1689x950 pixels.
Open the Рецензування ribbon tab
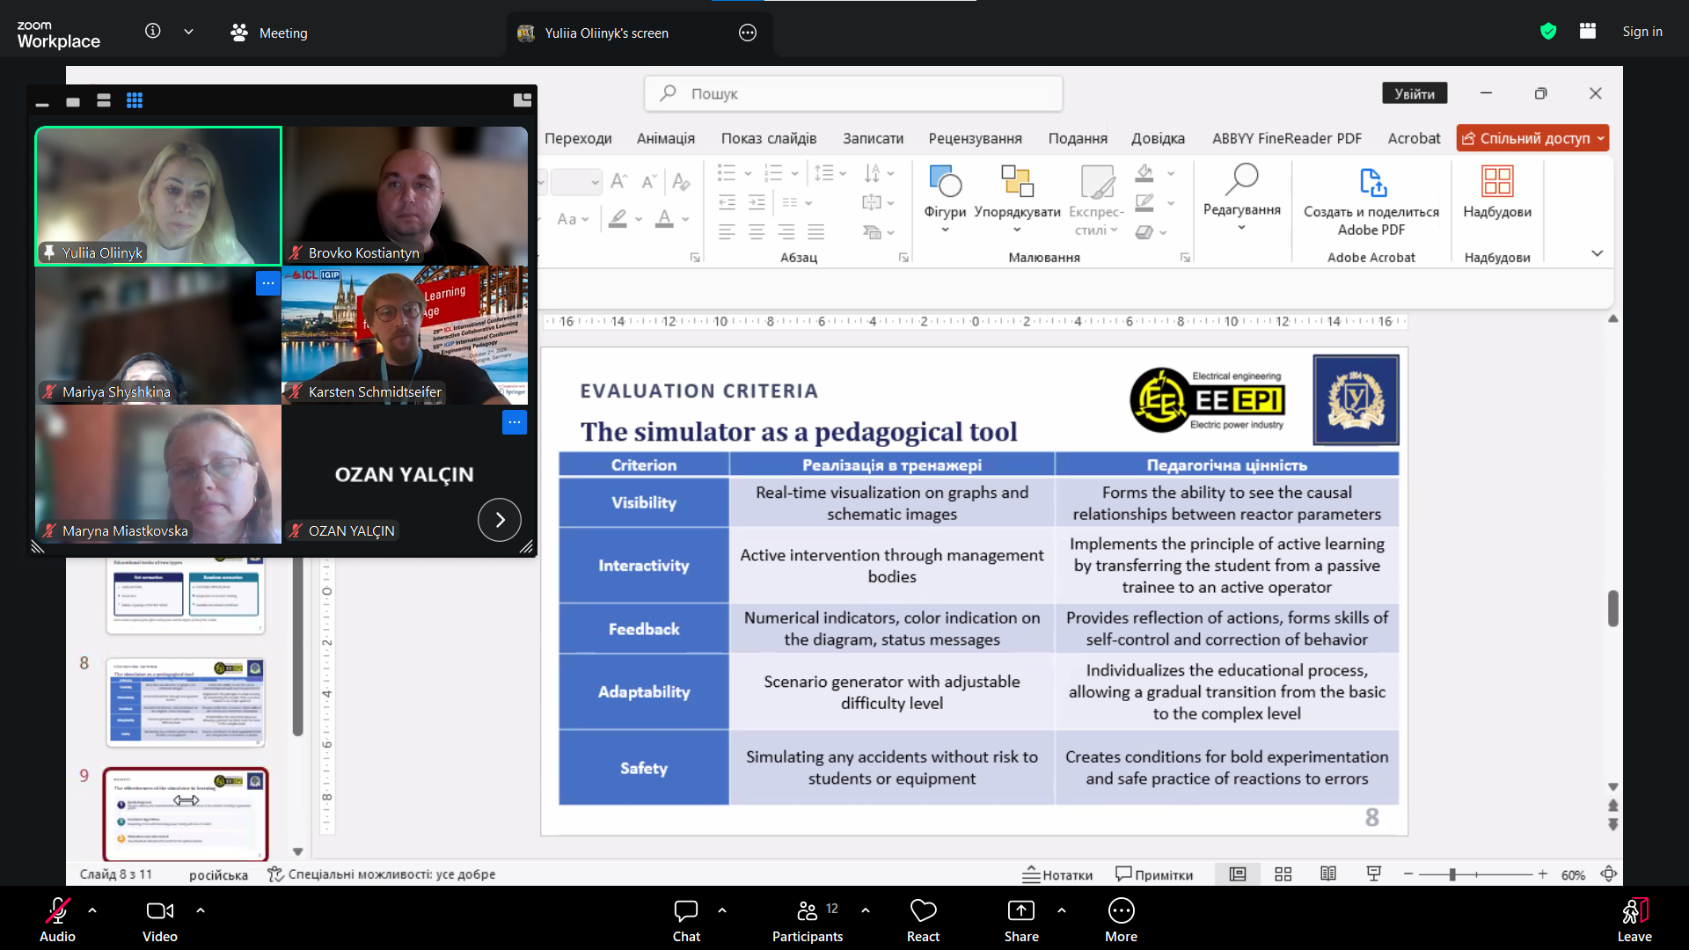point(975,138)
